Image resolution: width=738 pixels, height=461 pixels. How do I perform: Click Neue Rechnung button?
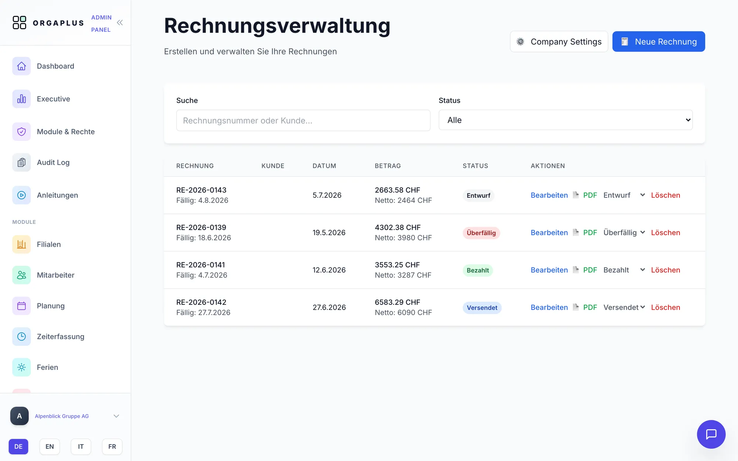(659, 42)
